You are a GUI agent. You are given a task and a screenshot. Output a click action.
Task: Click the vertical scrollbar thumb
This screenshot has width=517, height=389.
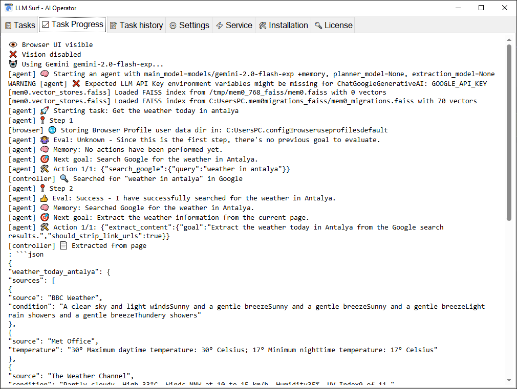(509, 133)
